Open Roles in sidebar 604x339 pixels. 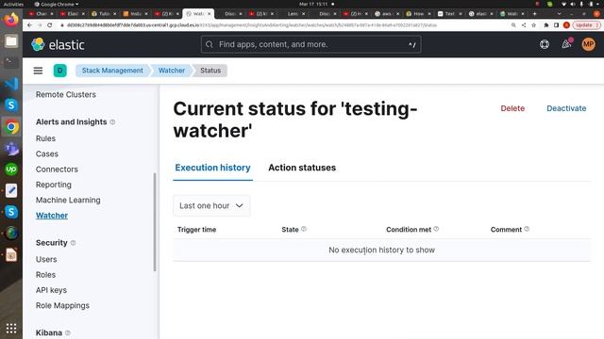pyautogui.click(x=45, y=275)
